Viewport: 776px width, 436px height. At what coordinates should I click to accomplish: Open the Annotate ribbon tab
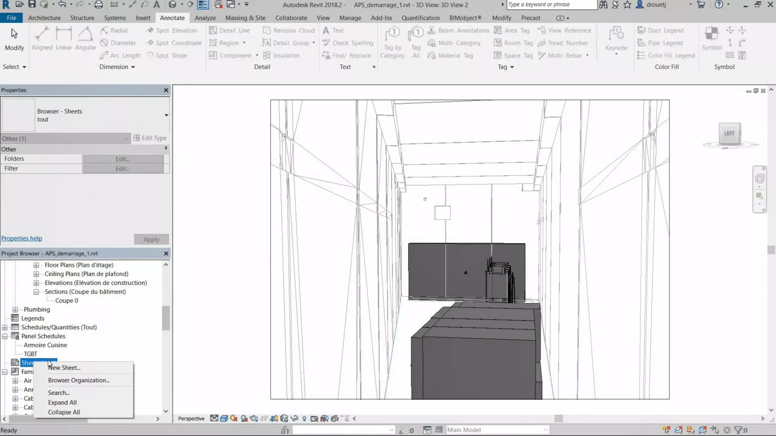pyautogui.click(x=172, y=18)
